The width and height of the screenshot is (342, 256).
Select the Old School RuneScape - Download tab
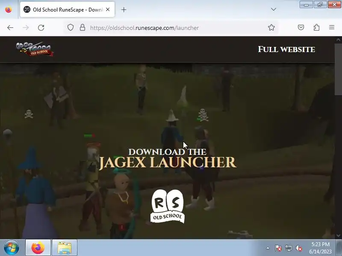[x=67, y=9]
